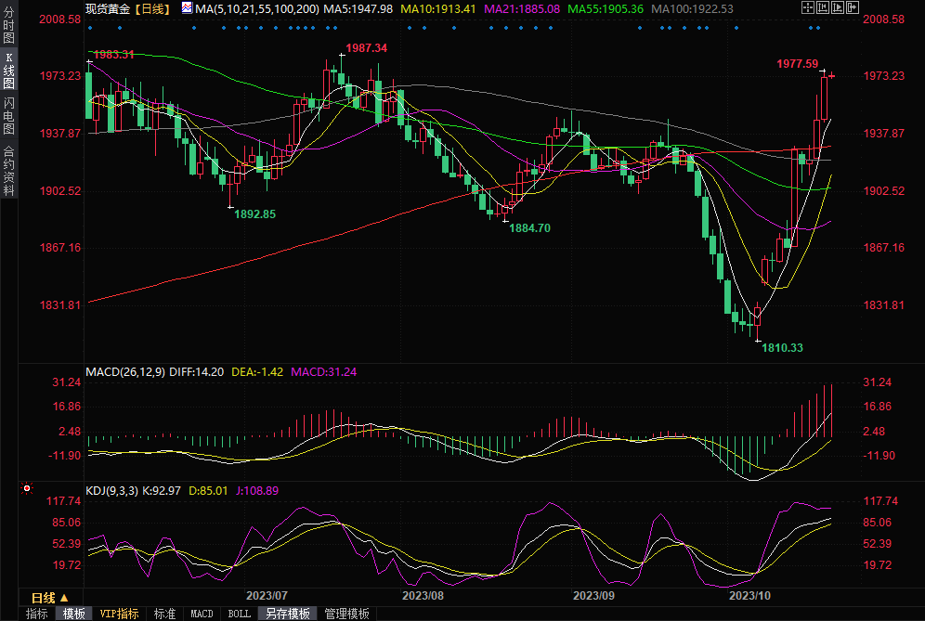This screenshot has width=925, height=621.
Task: Select the 指标 bottom tab
Action: [37, 614]
